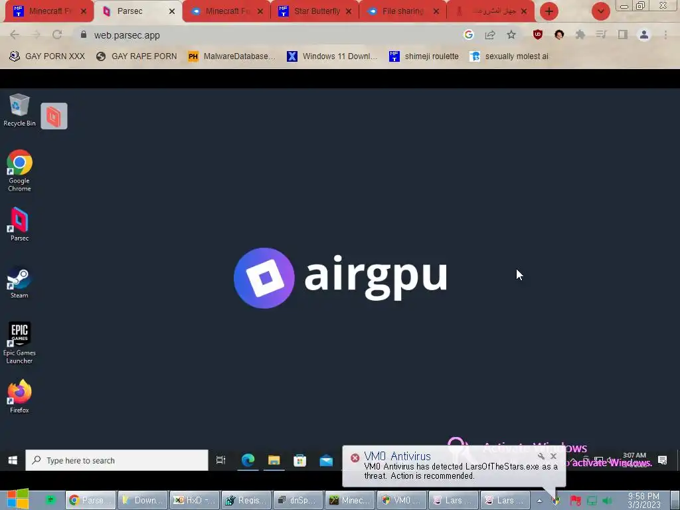
Task: Open the tab search dropdown
Action: (x=600, y=11)
